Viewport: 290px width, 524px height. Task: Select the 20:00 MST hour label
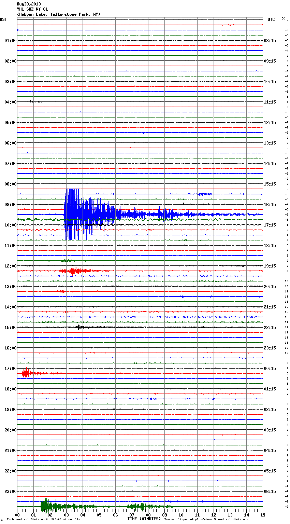pyautogui.click(x=11, y=430)
